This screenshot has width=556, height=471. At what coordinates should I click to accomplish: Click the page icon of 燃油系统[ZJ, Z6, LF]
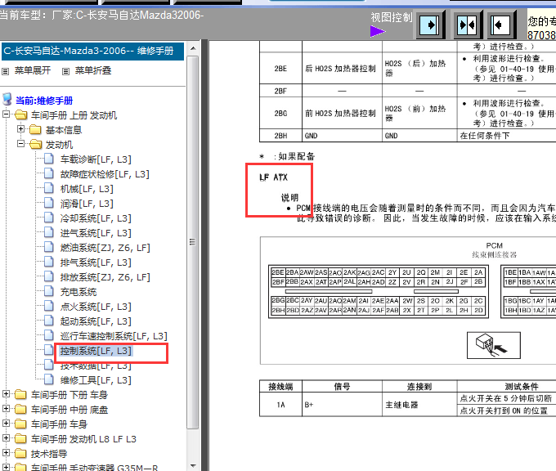pos(49,247)
